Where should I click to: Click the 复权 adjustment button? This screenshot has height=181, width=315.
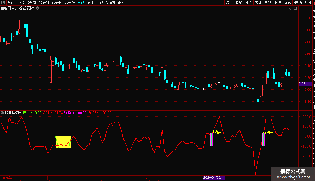229,3
